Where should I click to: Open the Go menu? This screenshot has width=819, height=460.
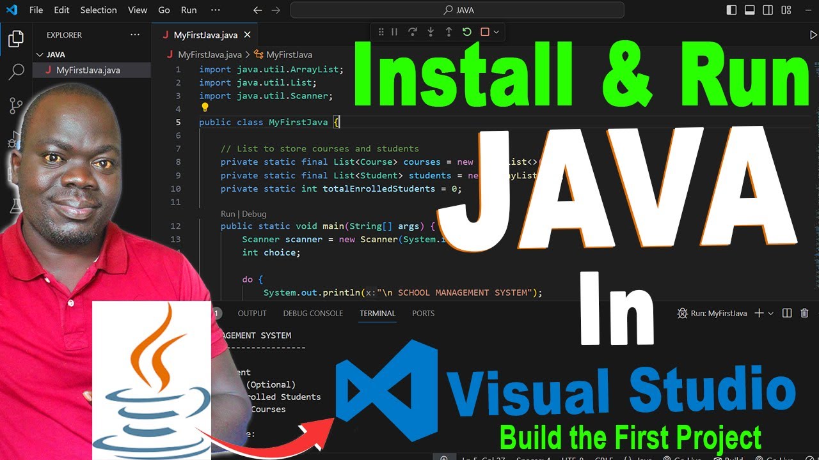pos(164,10)
